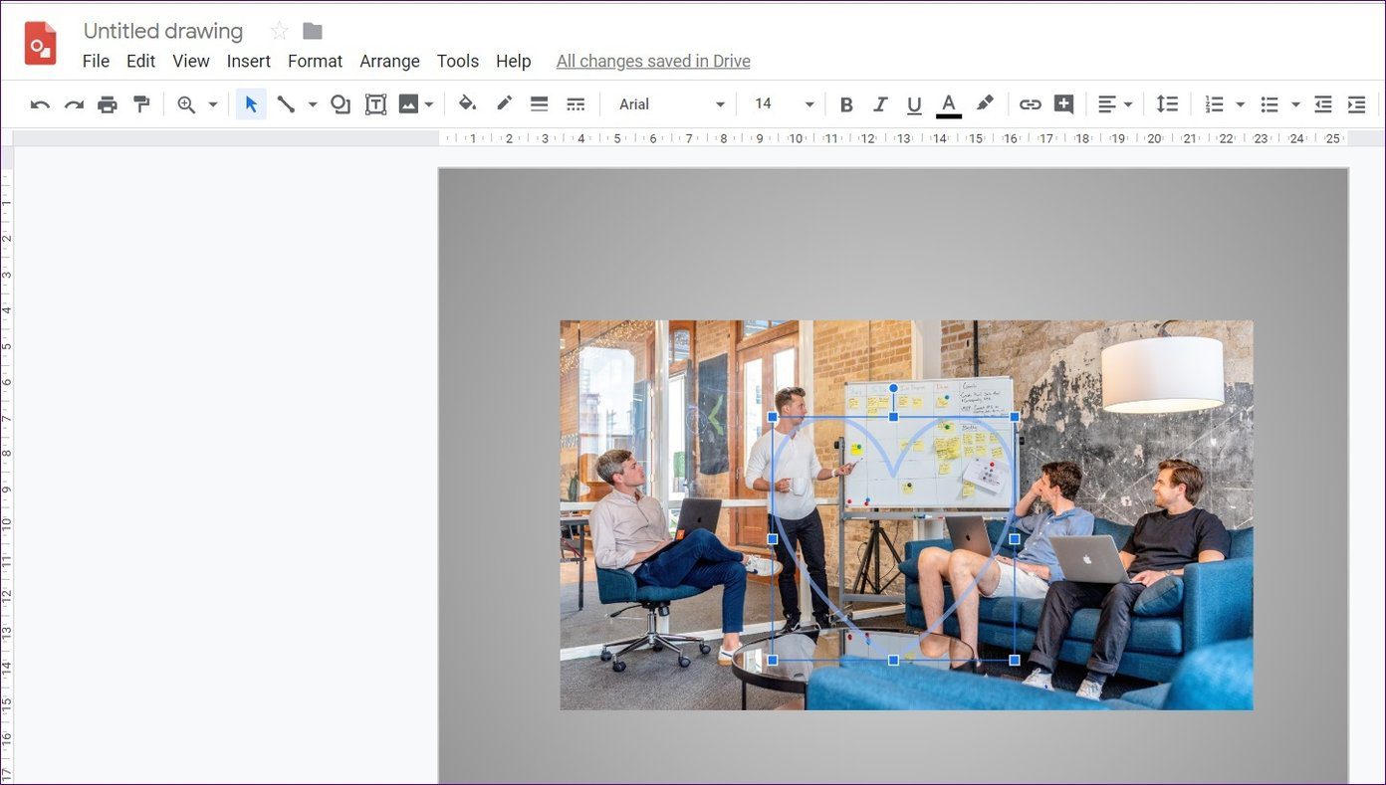This screenshot has height=785, width=1386.
Task: Open the Line weight icon
Action: point(539,104)
